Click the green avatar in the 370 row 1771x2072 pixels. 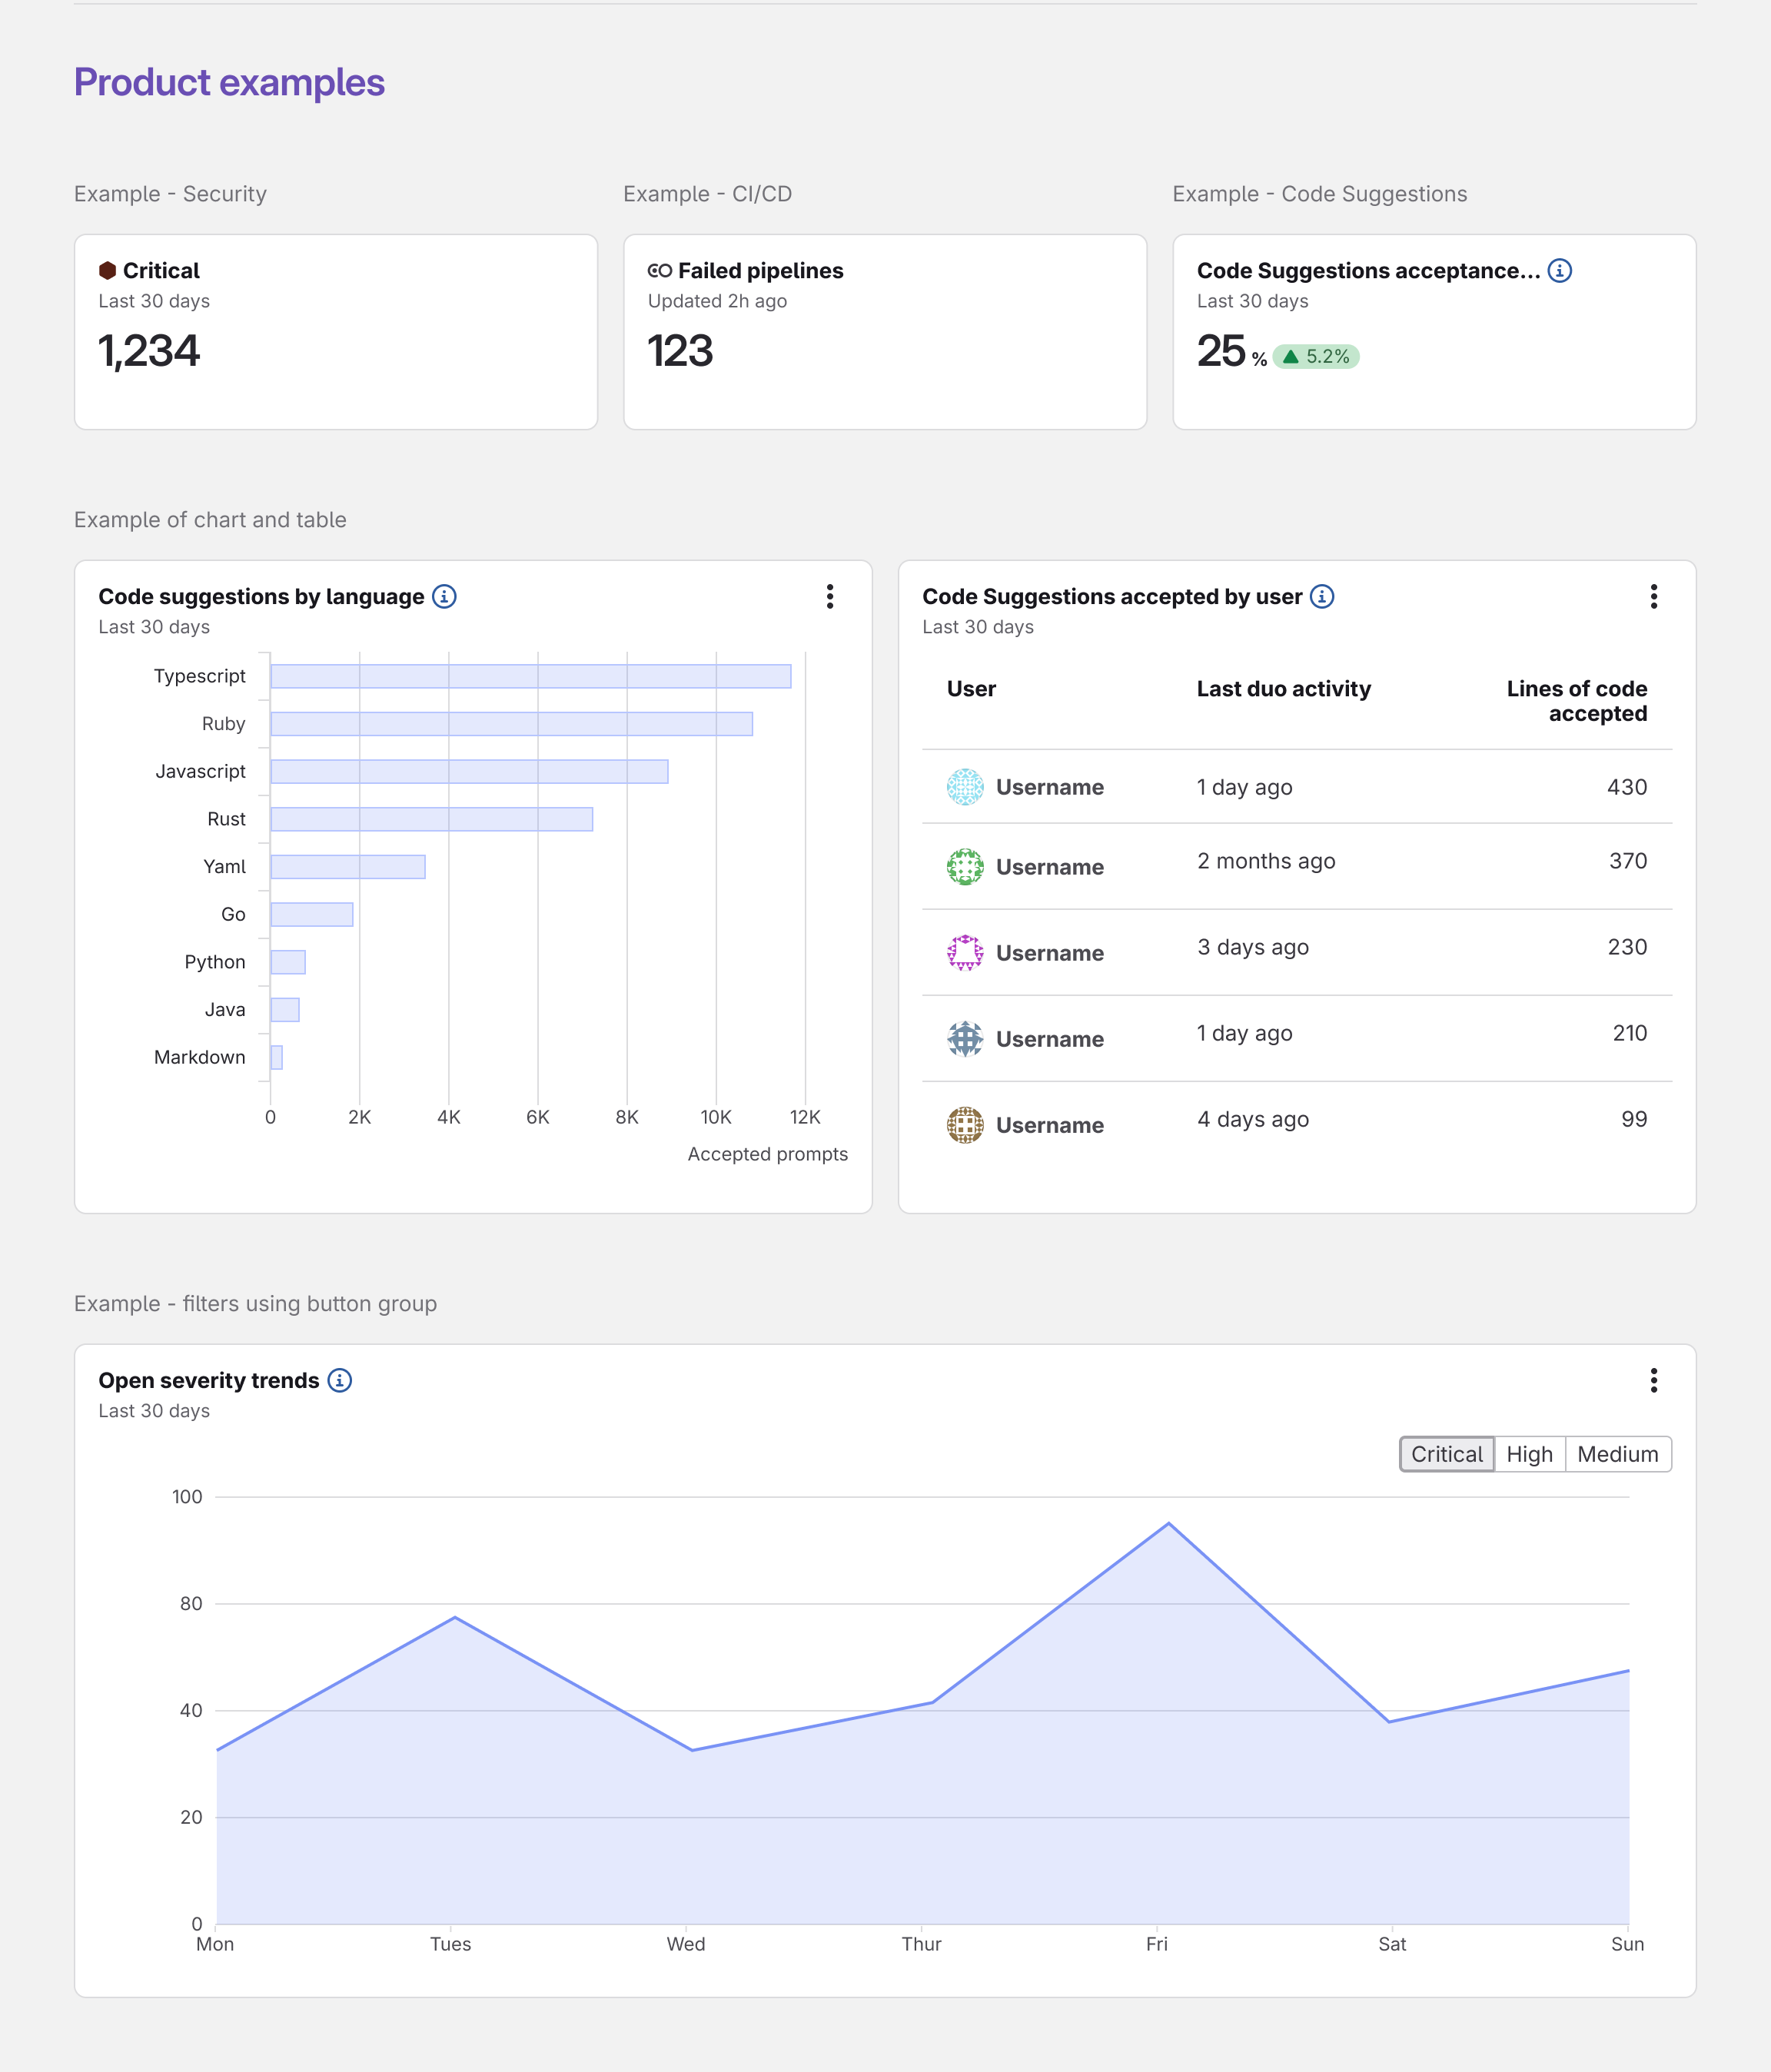point(965,867)
